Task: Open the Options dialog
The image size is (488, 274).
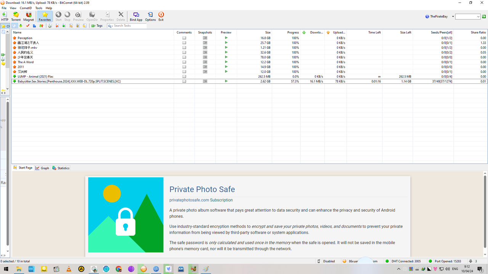Action: coord(150,16)
